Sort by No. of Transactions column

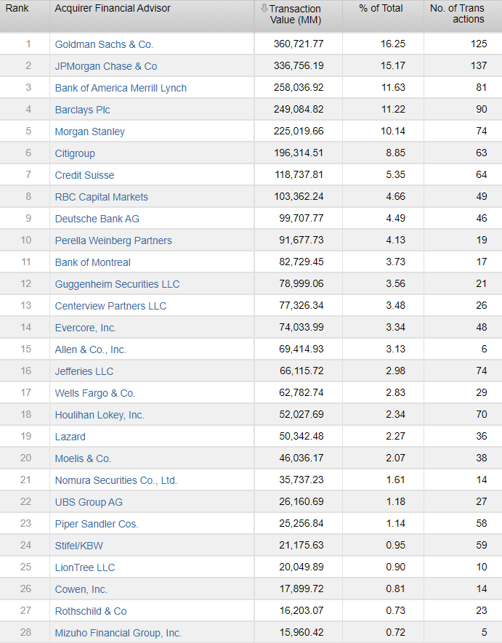tap(457, 14)
